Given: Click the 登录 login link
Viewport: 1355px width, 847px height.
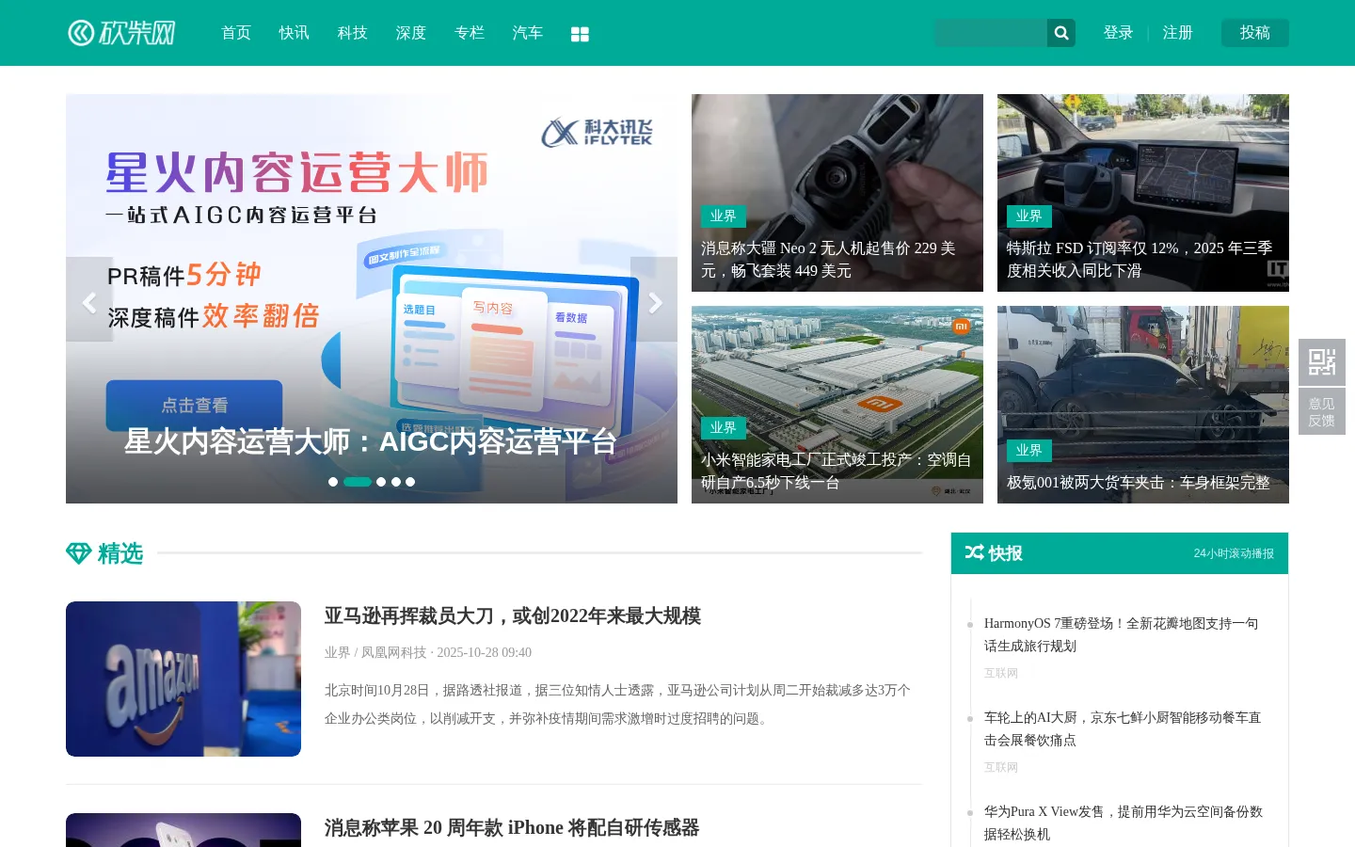Looking at the screenshot, I should click(x=1119, y=33).
